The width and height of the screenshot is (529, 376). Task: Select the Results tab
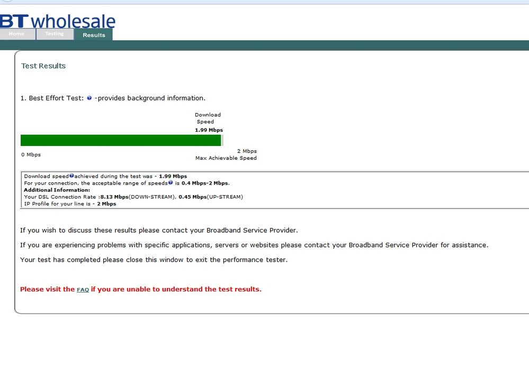[94, 35]
